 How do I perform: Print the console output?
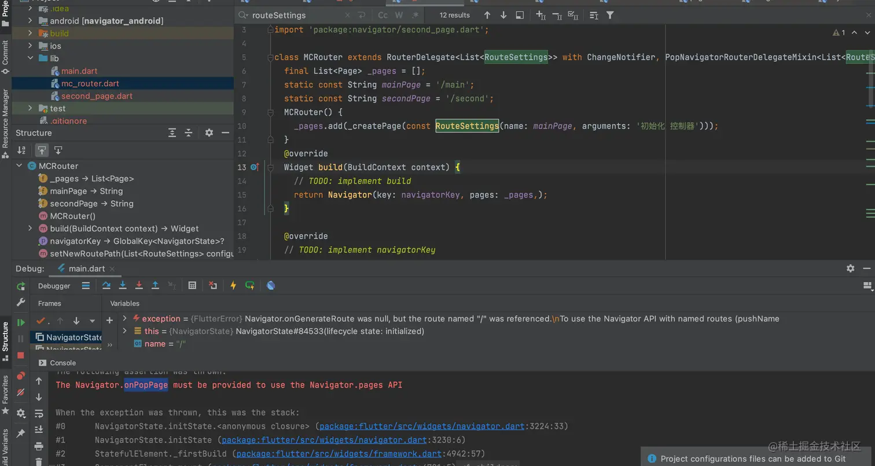(x=39, y=446)
